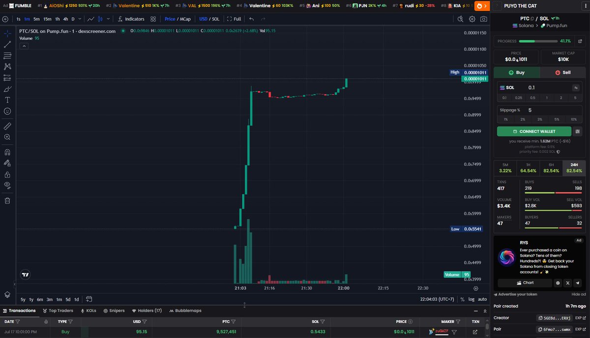The height and width of the screenshot is (338, 590).
Task: Click the CONNECT WALLET button
Action: point(534,131)
